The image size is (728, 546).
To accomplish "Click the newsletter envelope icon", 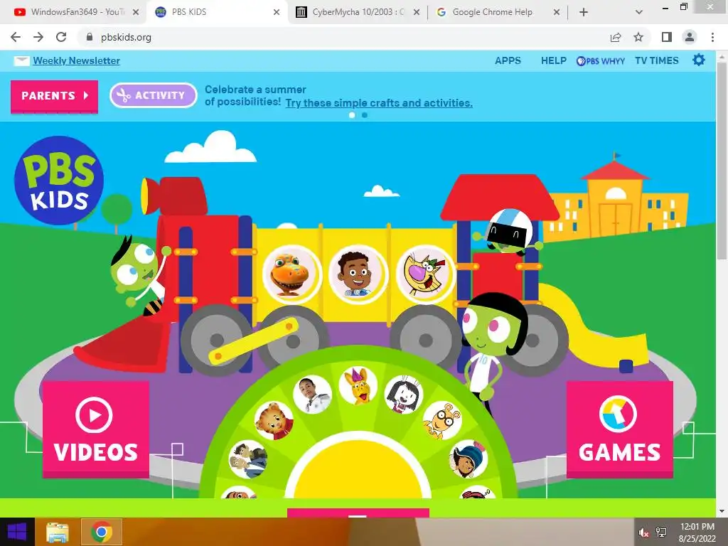I will 21,61.
